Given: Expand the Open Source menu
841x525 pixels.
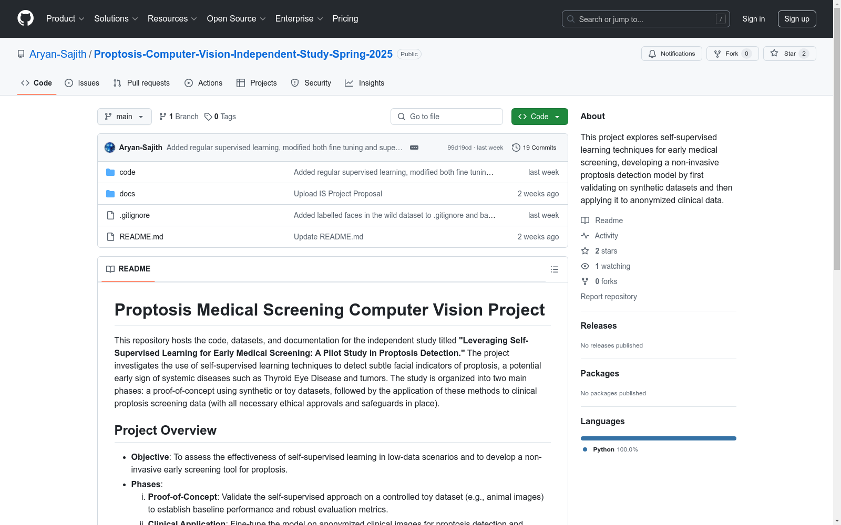Looking at the screenshot, I should 236,19.
